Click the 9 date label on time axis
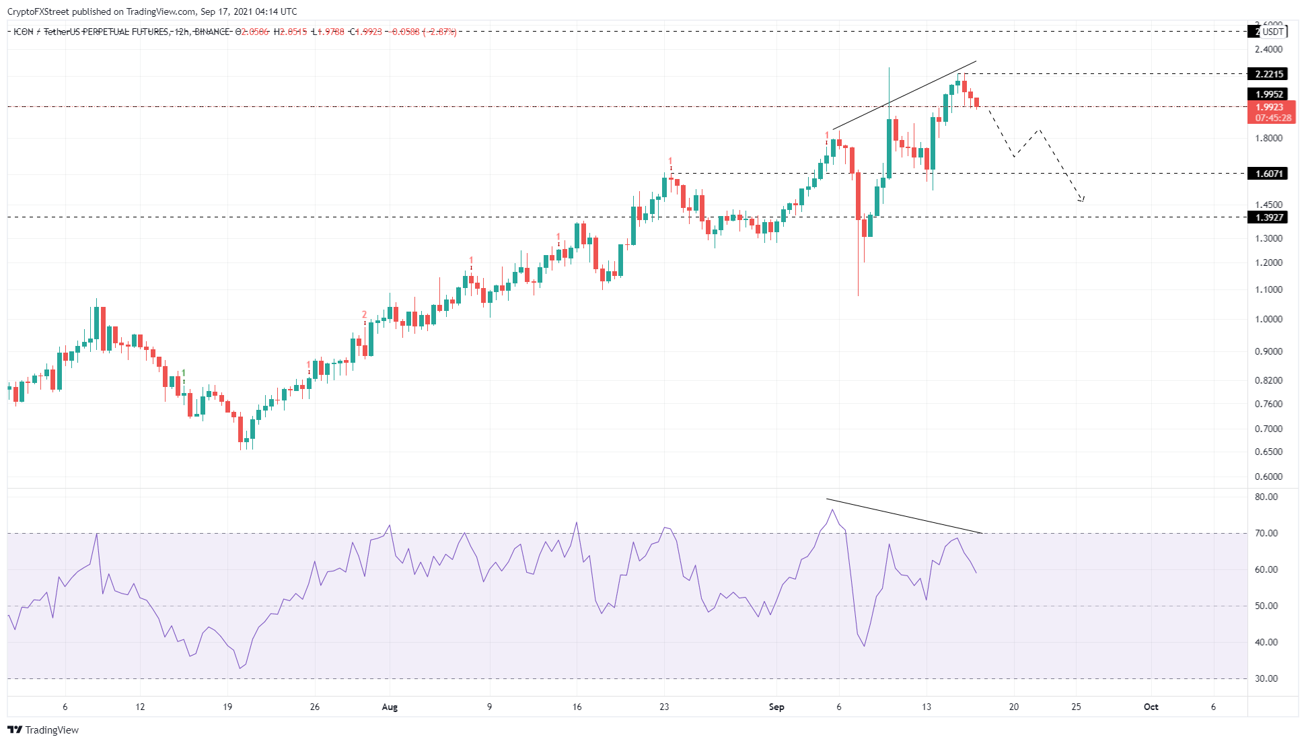1306x743 pixels. coord(490,707)
